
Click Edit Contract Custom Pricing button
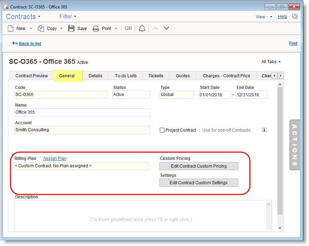pyautogui.click(x=198, y=166)
